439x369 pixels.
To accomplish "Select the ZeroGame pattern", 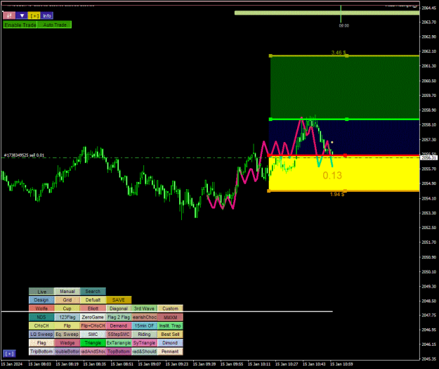I will tap(93, 317).
